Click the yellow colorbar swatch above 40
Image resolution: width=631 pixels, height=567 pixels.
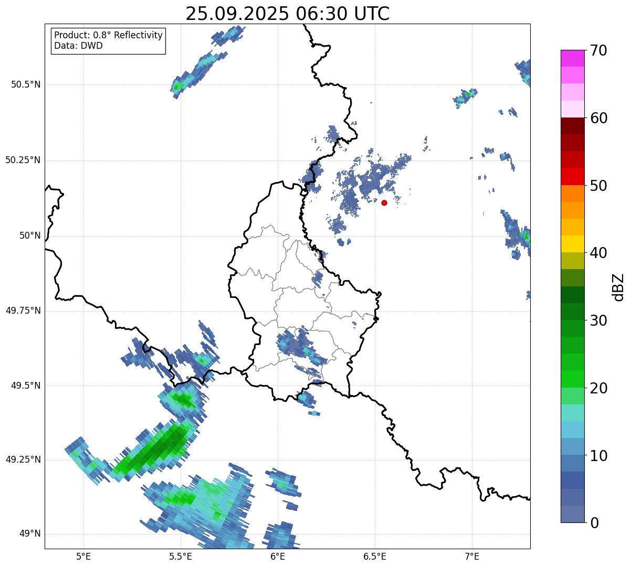[x=573, y=244]
